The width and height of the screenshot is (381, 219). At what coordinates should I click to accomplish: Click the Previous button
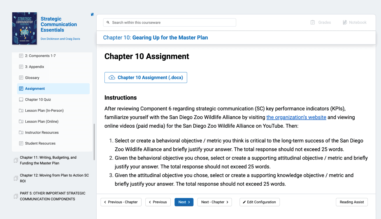point(158,202)
